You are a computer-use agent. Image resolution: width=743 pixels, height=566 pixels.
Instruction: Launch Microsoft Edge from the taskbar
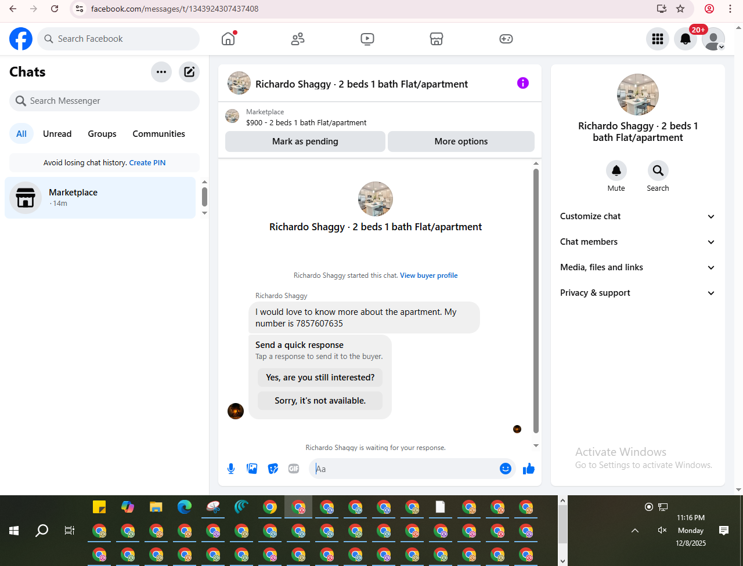click(x=185, y=507)
